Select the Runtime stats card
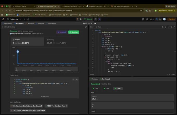The image size is (177, 115). pyautogui.click(x=28, y=42)
